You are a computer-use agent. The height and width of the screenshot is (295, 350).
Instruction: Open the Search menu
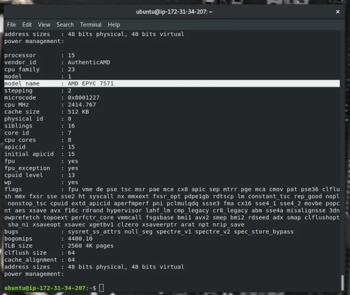tap(65, 25)
